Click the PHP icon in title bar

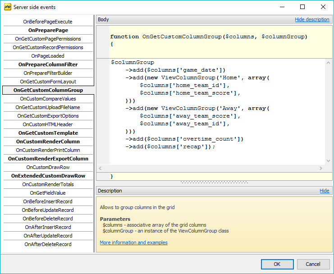tap(7, 7)
